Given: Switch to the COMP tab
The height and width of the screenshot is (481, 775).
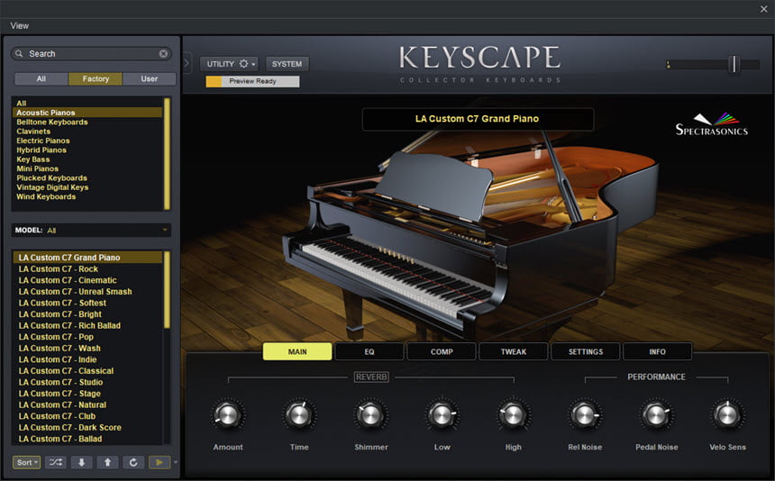Looking at the screenshot, I should [x=442, y=351].
